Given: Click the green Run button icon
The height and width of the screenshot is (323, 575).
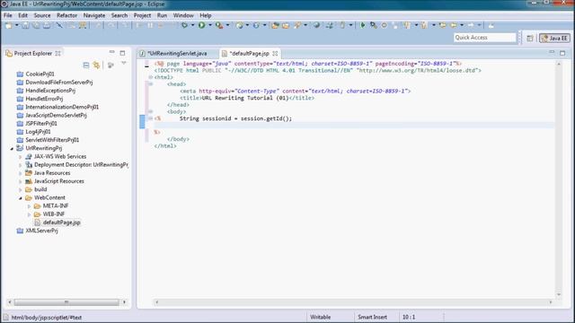Looking at the screenshot, I should click(x=201, y=25).
